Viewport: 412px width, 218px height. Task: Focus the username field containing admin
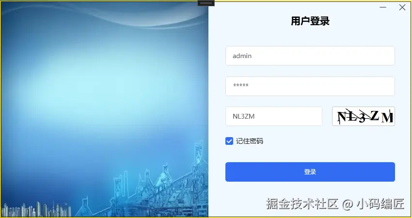[x=310, y=56]
